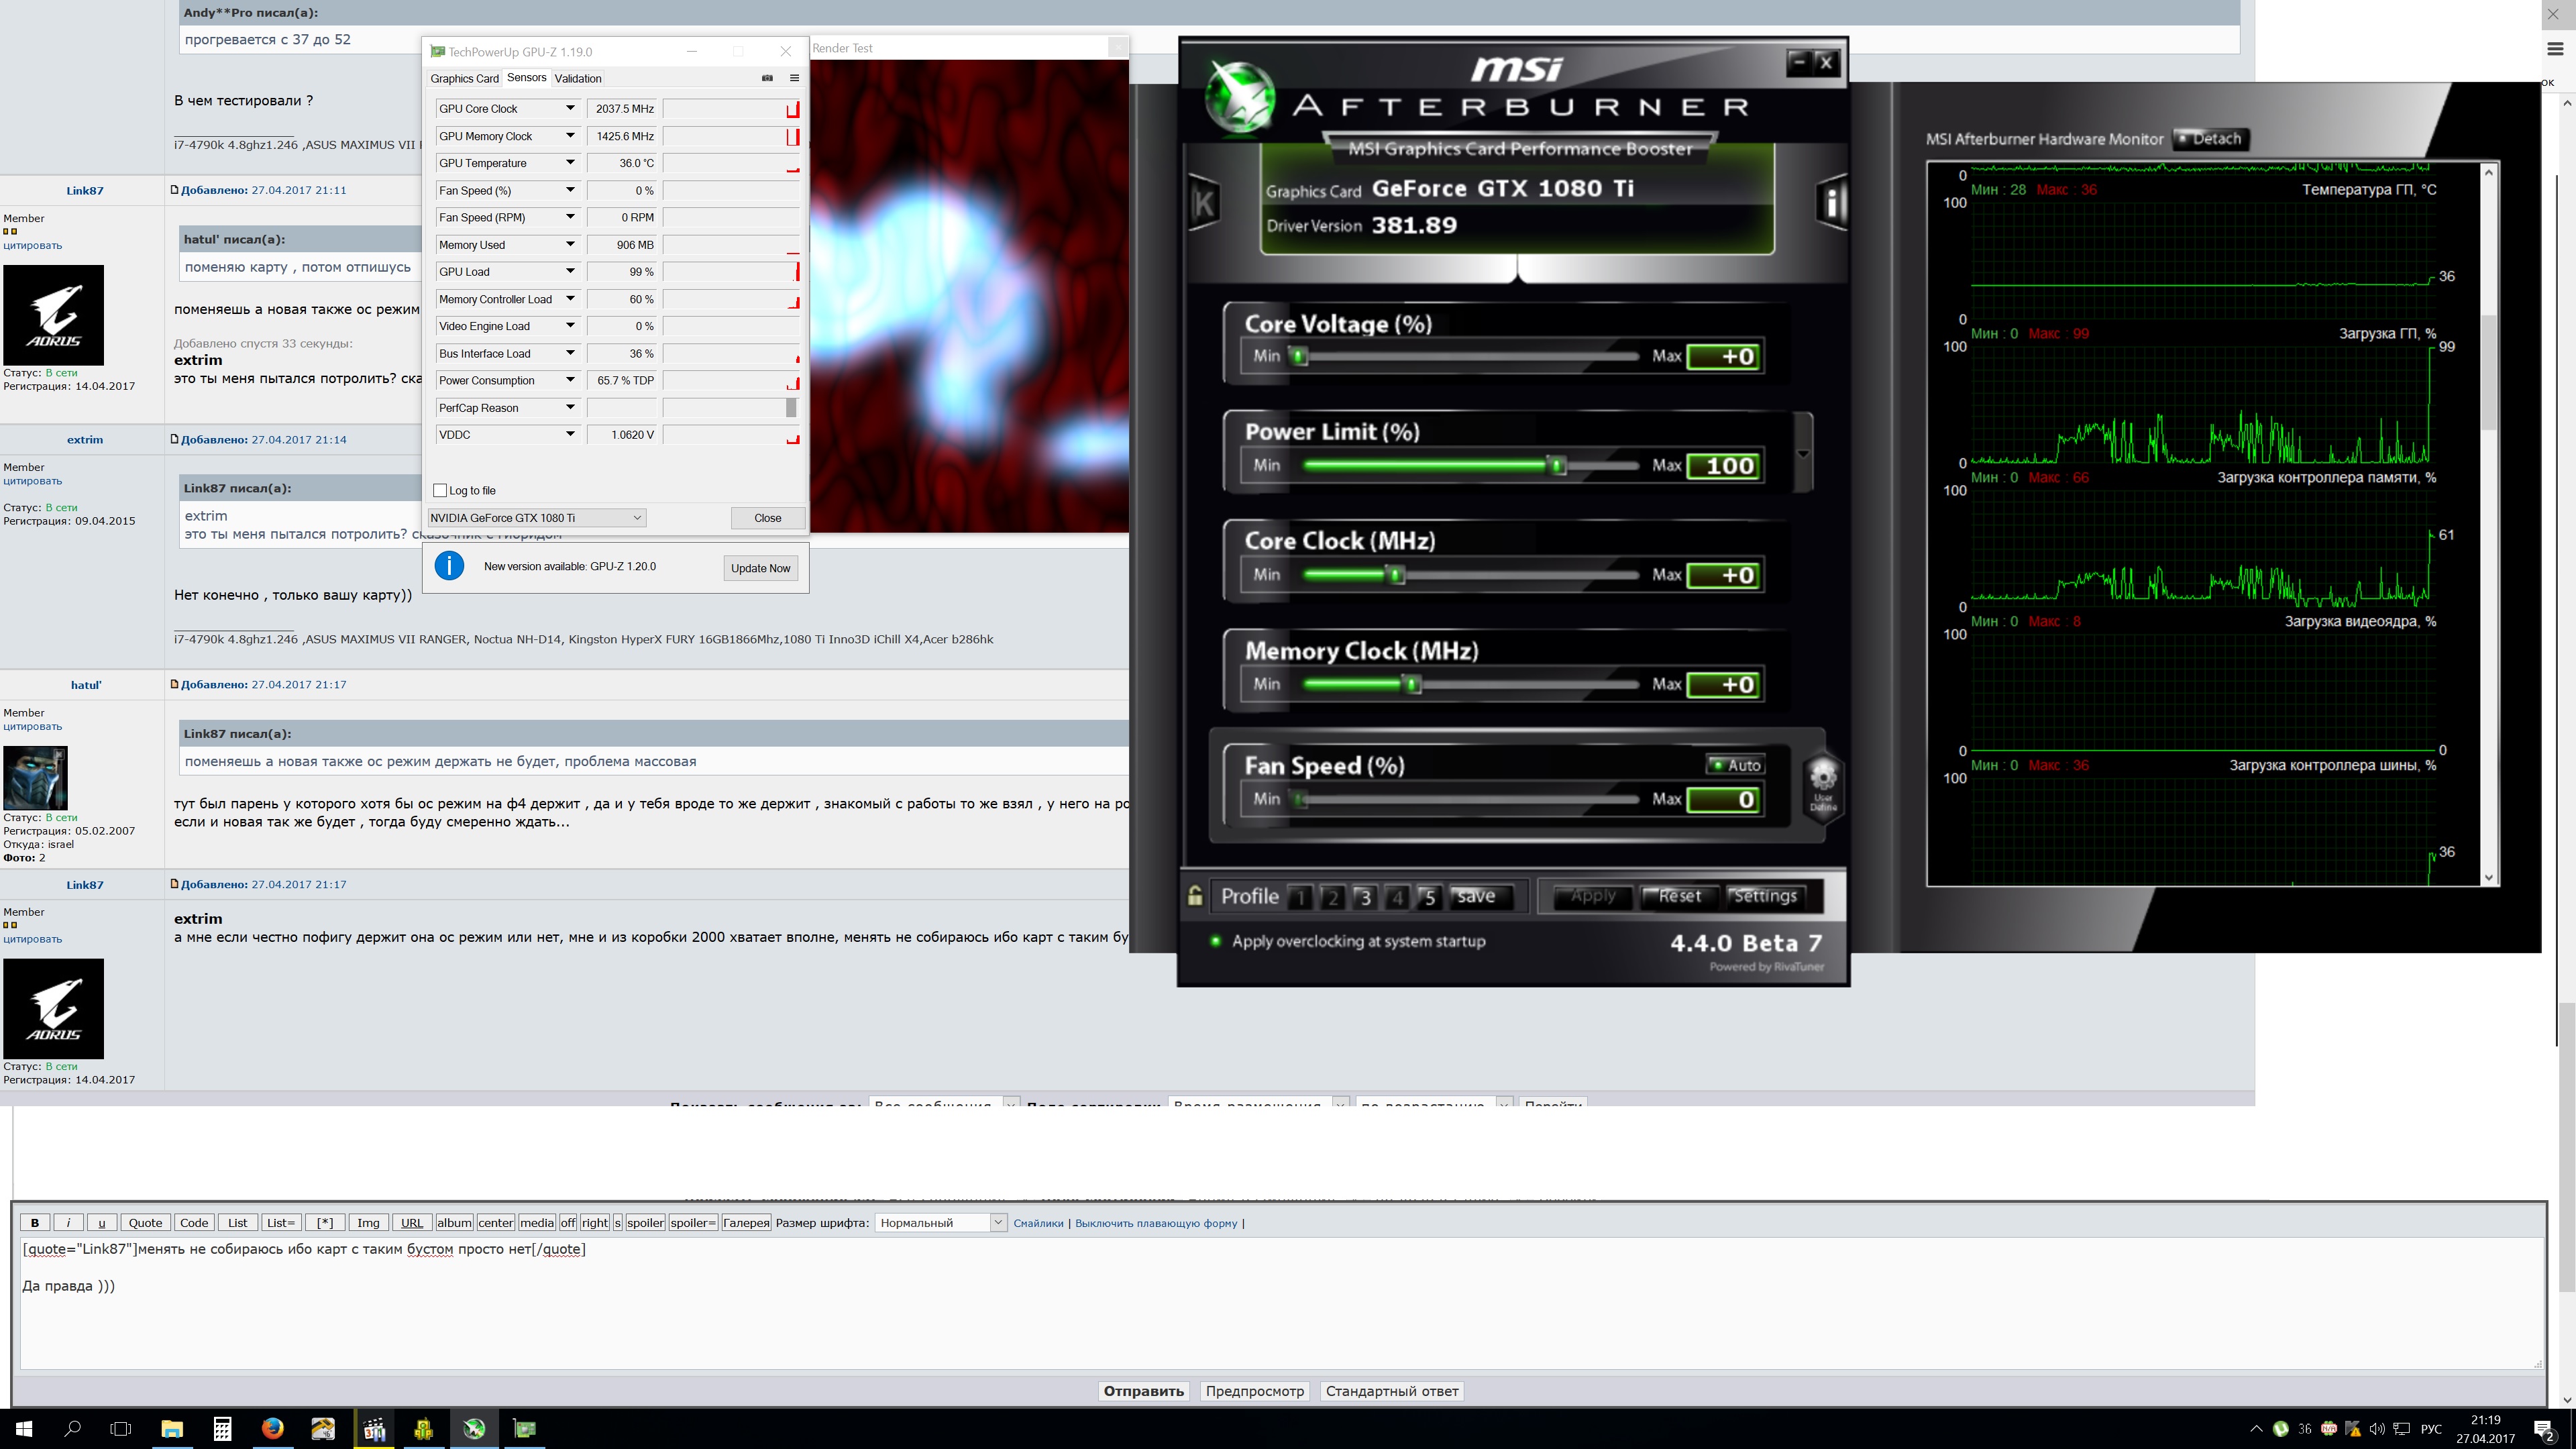Click the Afterburner info 'i' side button
This screenshot has height=1449, width=2576.
coord(1831,203)
